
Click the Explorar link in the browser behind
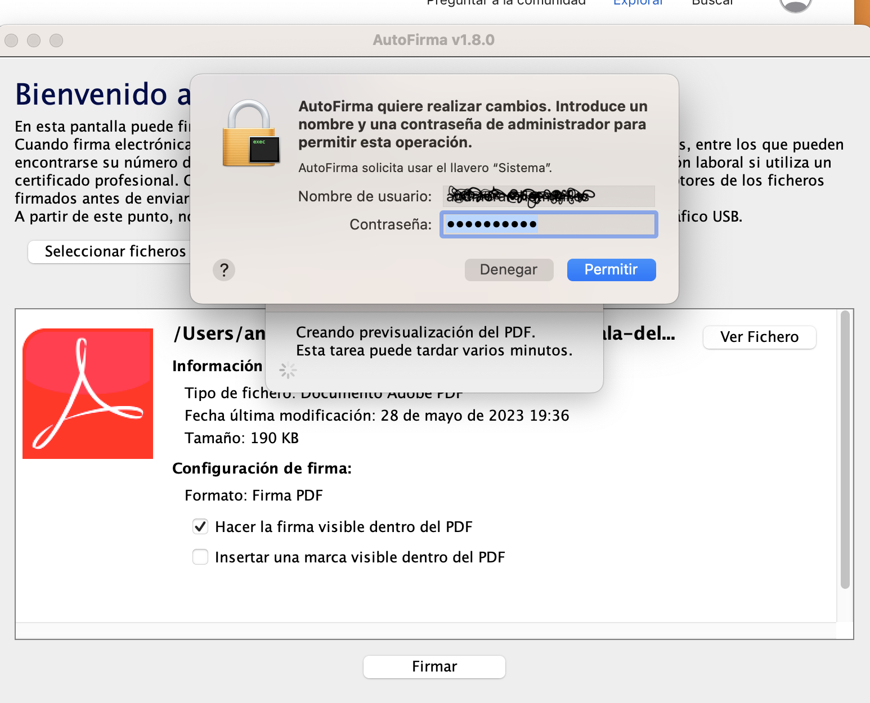[x=638, y=3]
